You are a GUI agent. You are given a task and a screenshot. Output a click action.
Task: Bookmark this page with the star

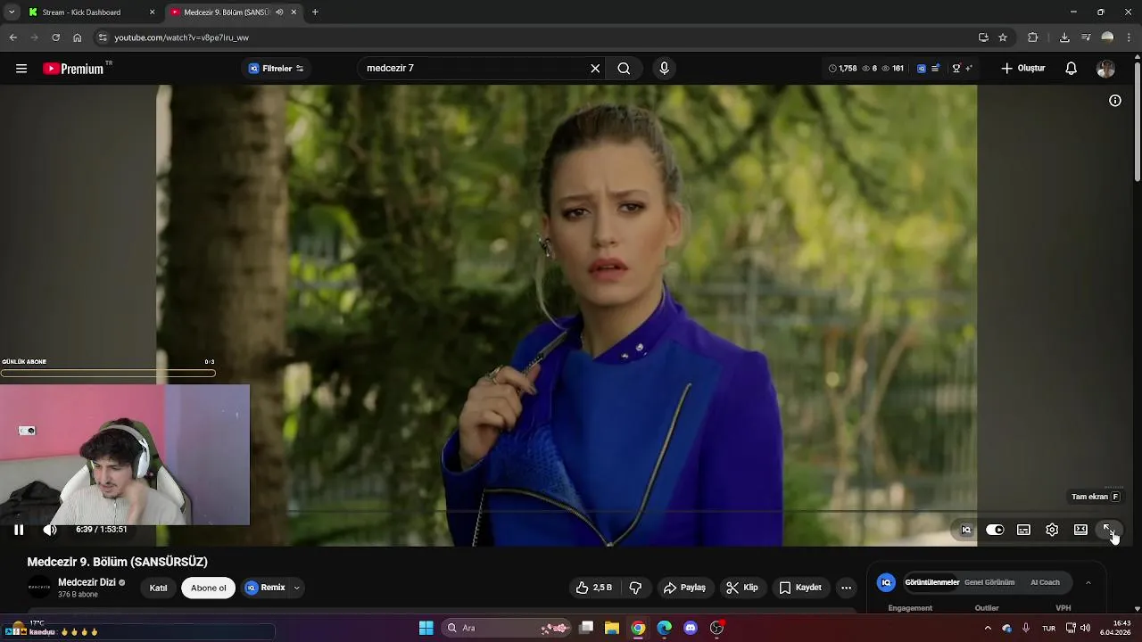point(1003,37)
